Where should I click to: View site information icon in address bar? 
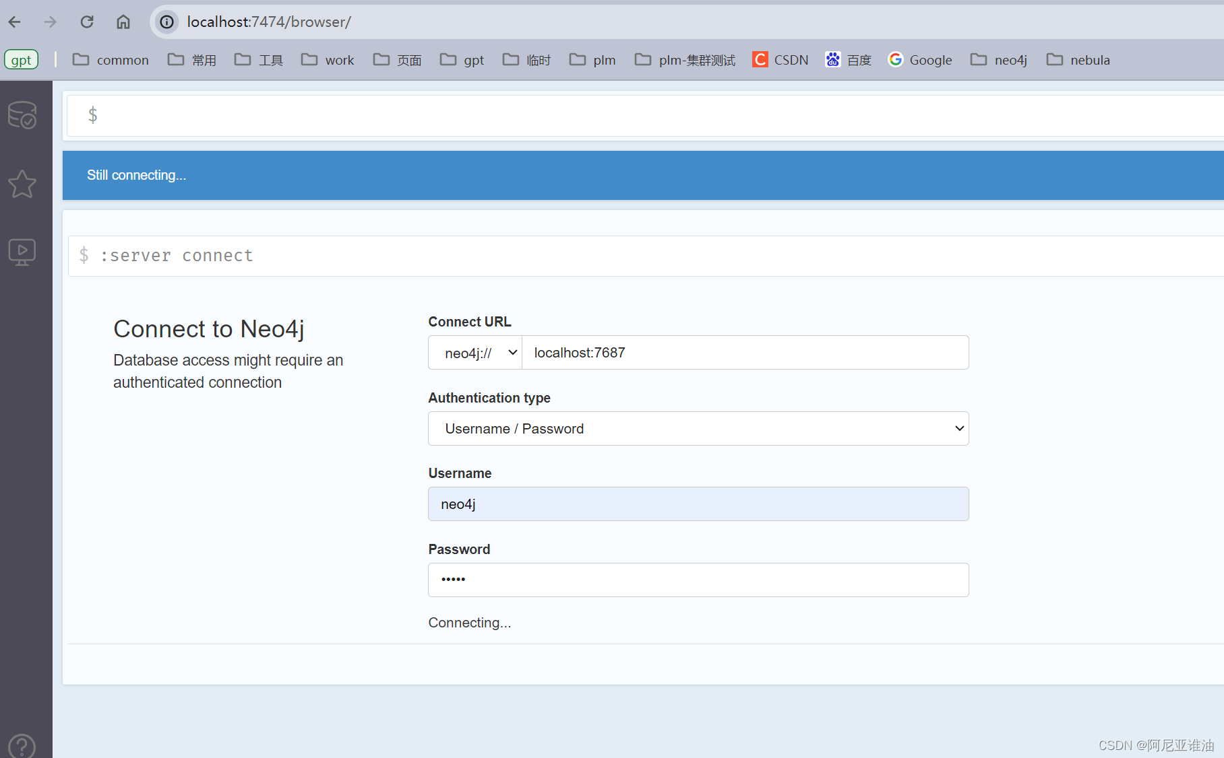(167, 22)
